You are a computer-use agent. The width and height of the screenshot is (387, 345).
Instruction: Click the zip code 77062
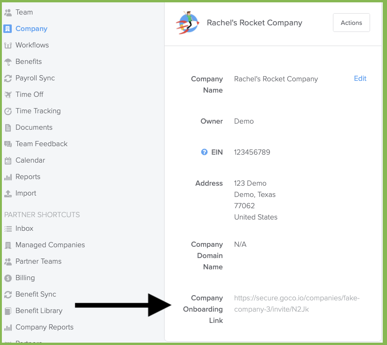[245, 205]
